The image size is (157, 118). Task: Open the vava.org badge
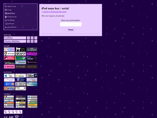[32, 62]
